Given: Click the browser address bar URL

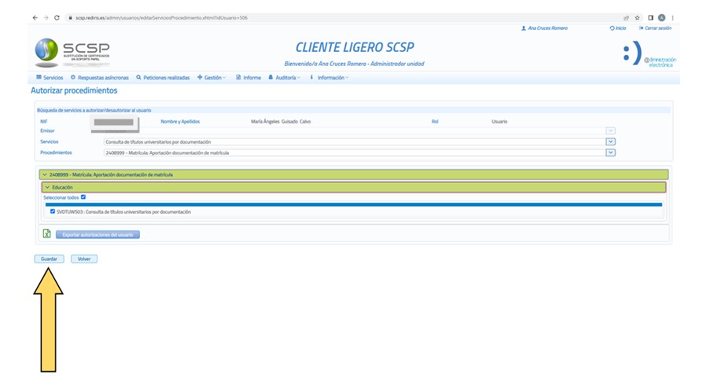Looking at the screenshot, I should 161,18.
